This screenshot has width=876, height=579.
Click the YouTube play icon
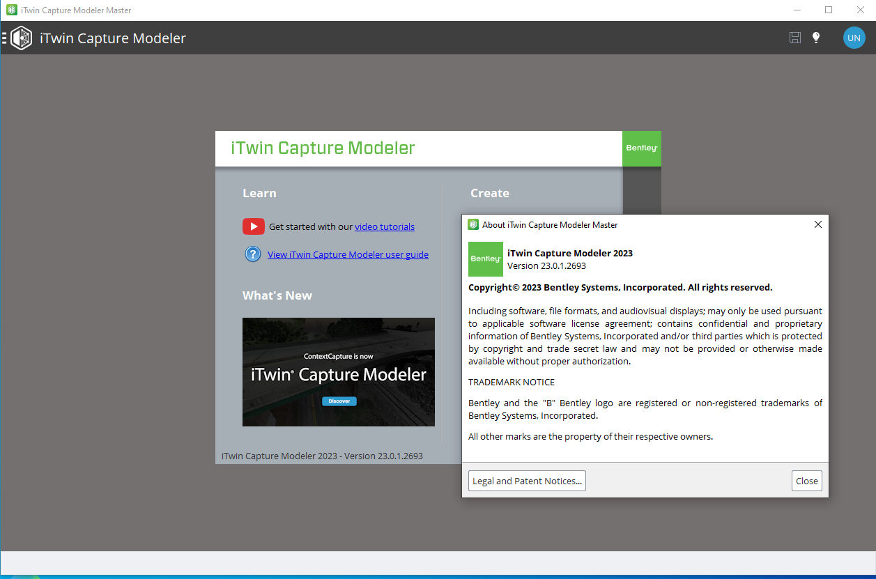click(x=253, y=226)
